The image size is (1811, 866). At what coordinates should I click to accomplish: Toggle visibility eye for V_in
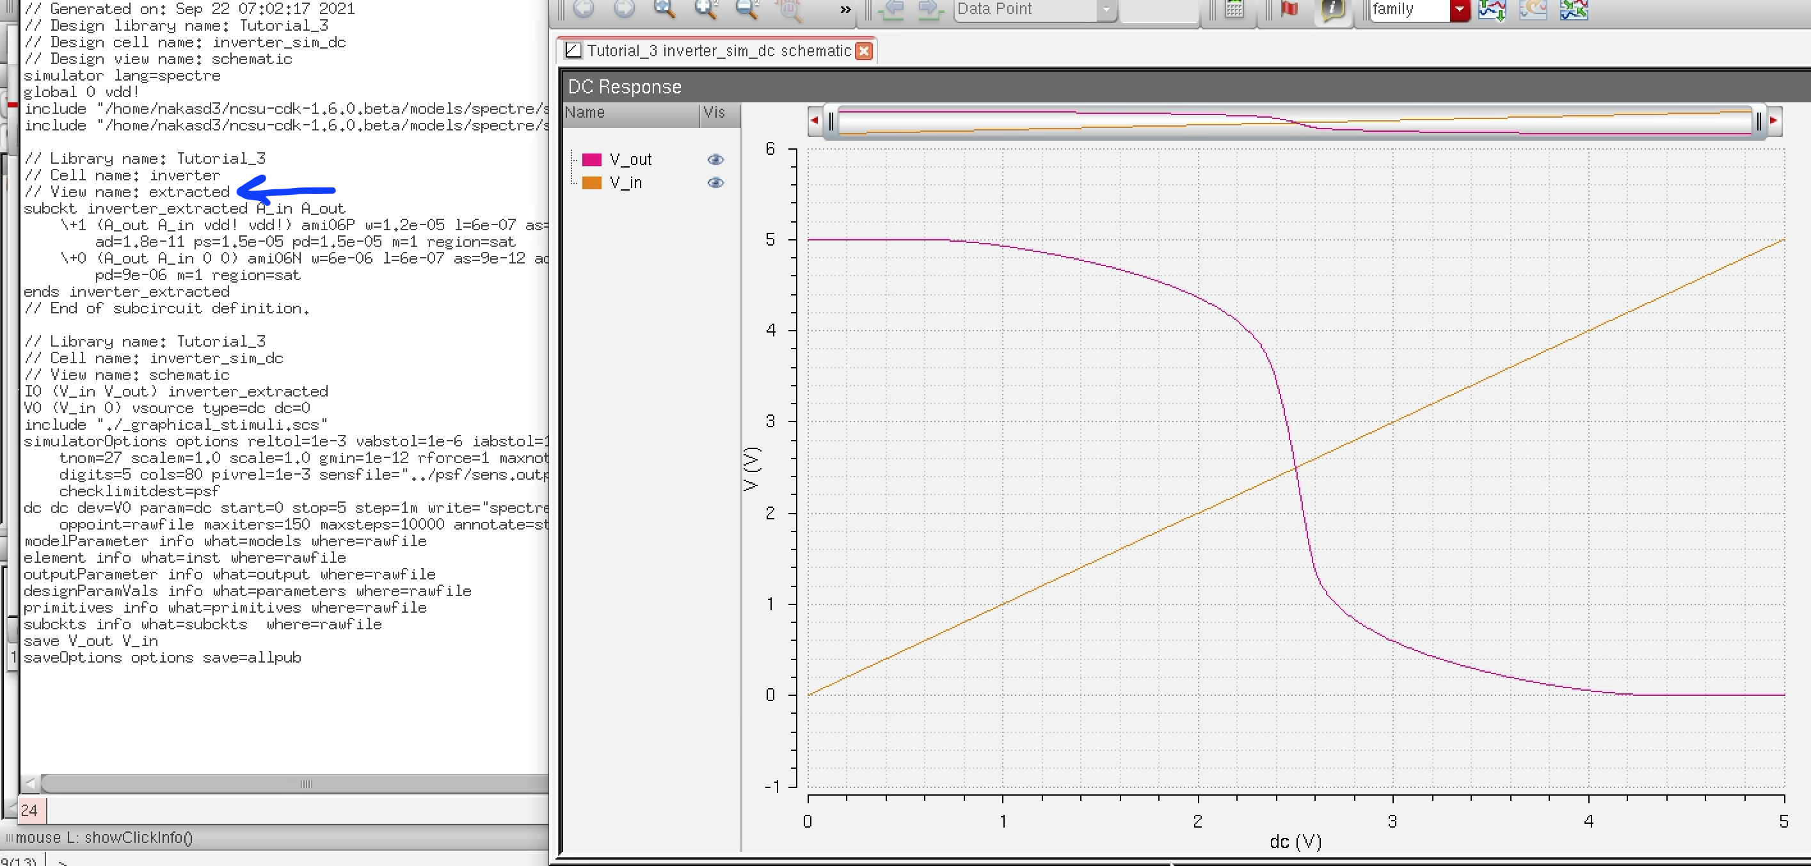pyautogui.click(x=715, y=183)
